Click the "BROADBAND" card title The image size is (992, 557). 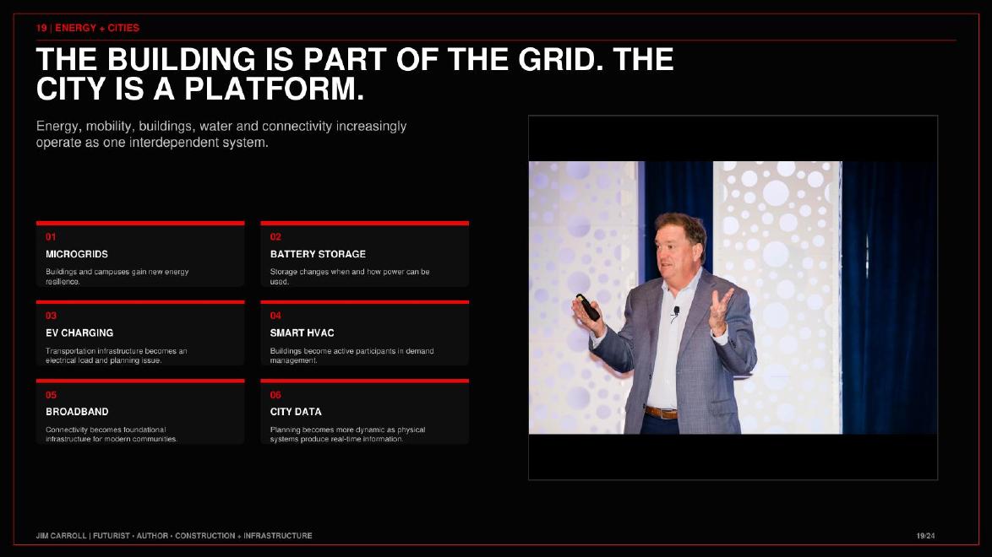[x=77, y=412]
